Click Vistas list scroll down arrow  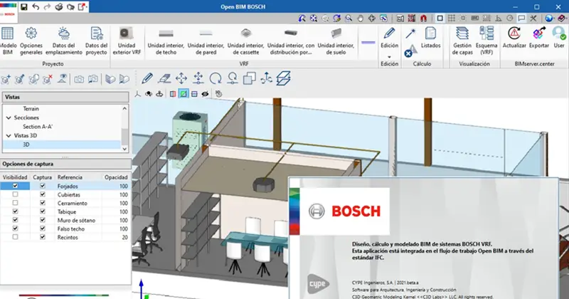point(124,149)
